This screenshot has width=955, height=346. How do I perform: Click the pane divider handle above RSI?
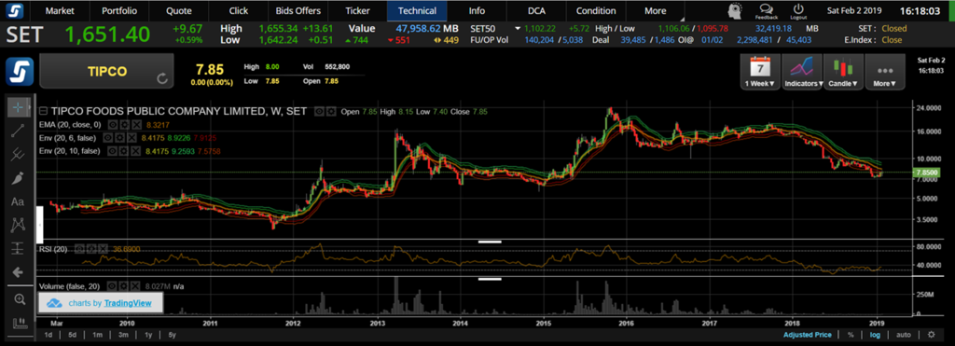click(490, 242)
